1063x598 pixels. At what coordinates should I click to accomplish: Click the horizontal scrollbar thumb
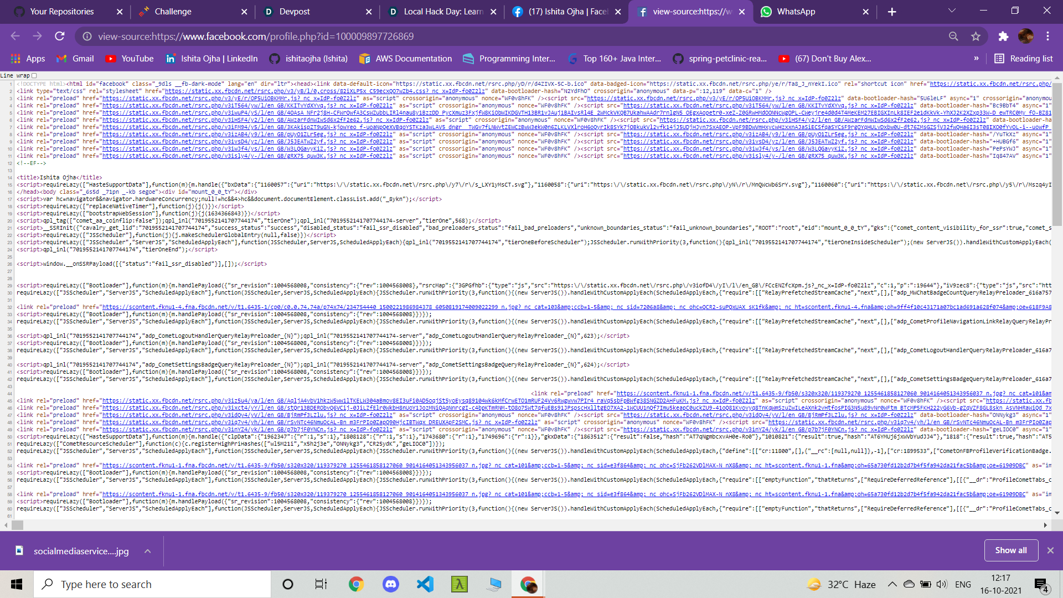point(18,524)
